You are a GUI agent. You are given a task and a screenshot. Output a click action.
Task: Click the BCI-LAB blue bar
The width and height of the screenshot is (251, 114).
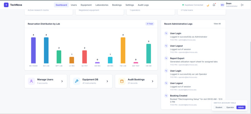(46, 50)
